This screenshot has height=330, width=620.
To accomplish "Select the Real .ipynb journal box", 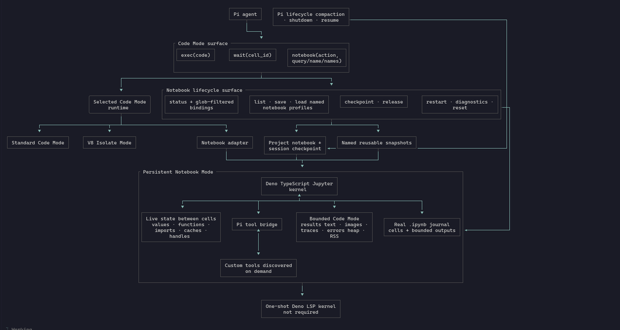I will (x=422, y=227).
